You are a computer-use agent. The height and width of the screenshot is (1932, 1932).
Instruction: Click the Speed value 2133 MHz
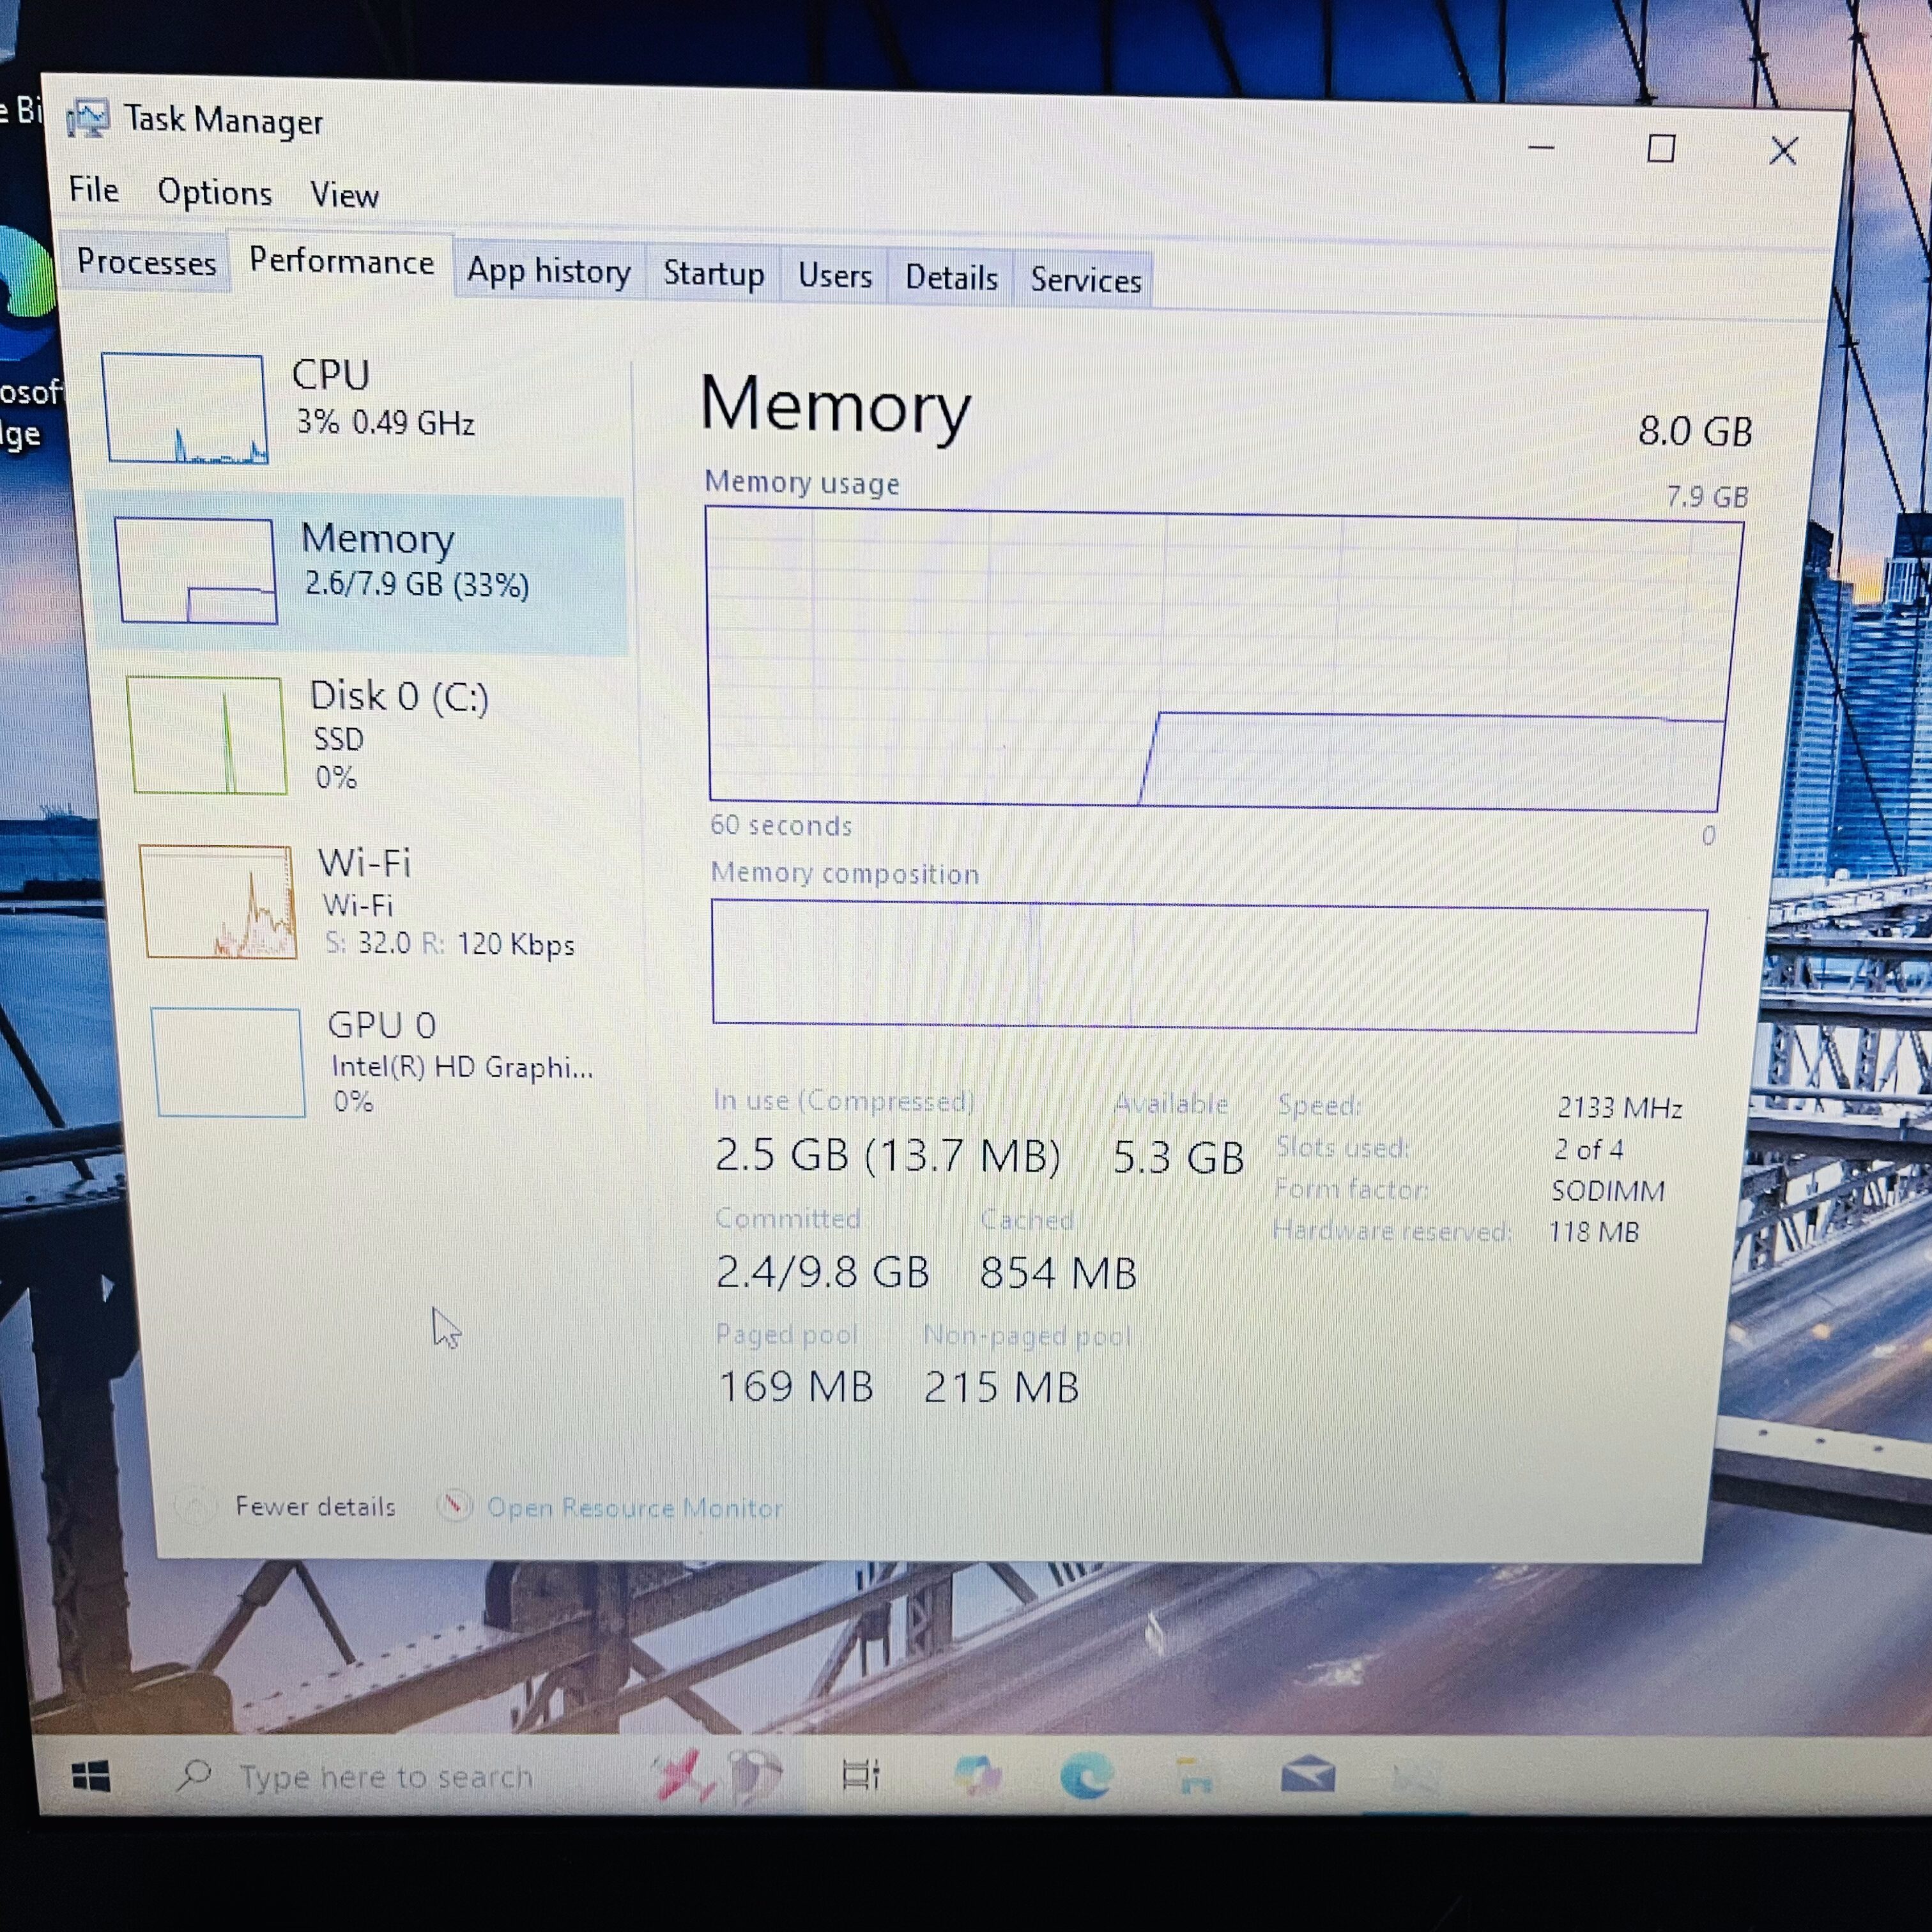pyautogui.click(x=1619, y=1108)
